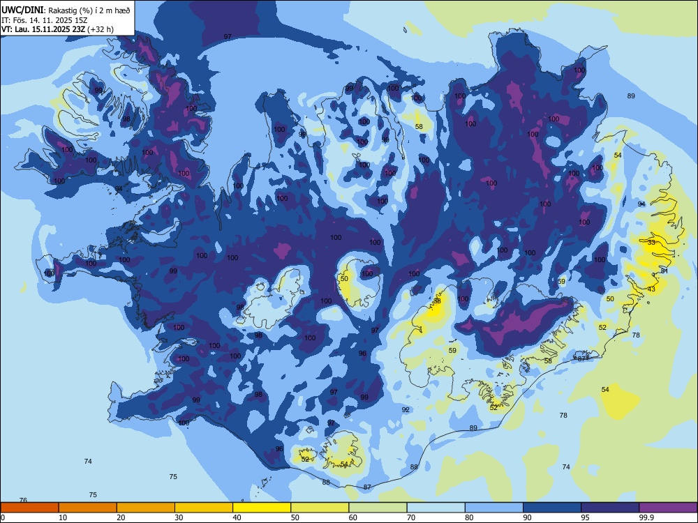Click the '99.9' legend scale label

point(646,517)
